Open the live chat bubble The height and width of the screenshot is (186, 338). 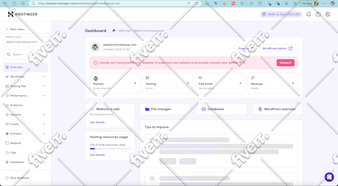tap(329, 177)
